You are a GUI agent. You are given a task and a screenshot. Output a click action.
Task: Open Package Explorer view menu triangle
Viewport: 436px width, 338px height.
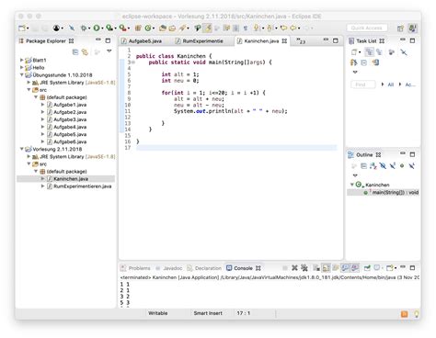(x=109, y=51)
